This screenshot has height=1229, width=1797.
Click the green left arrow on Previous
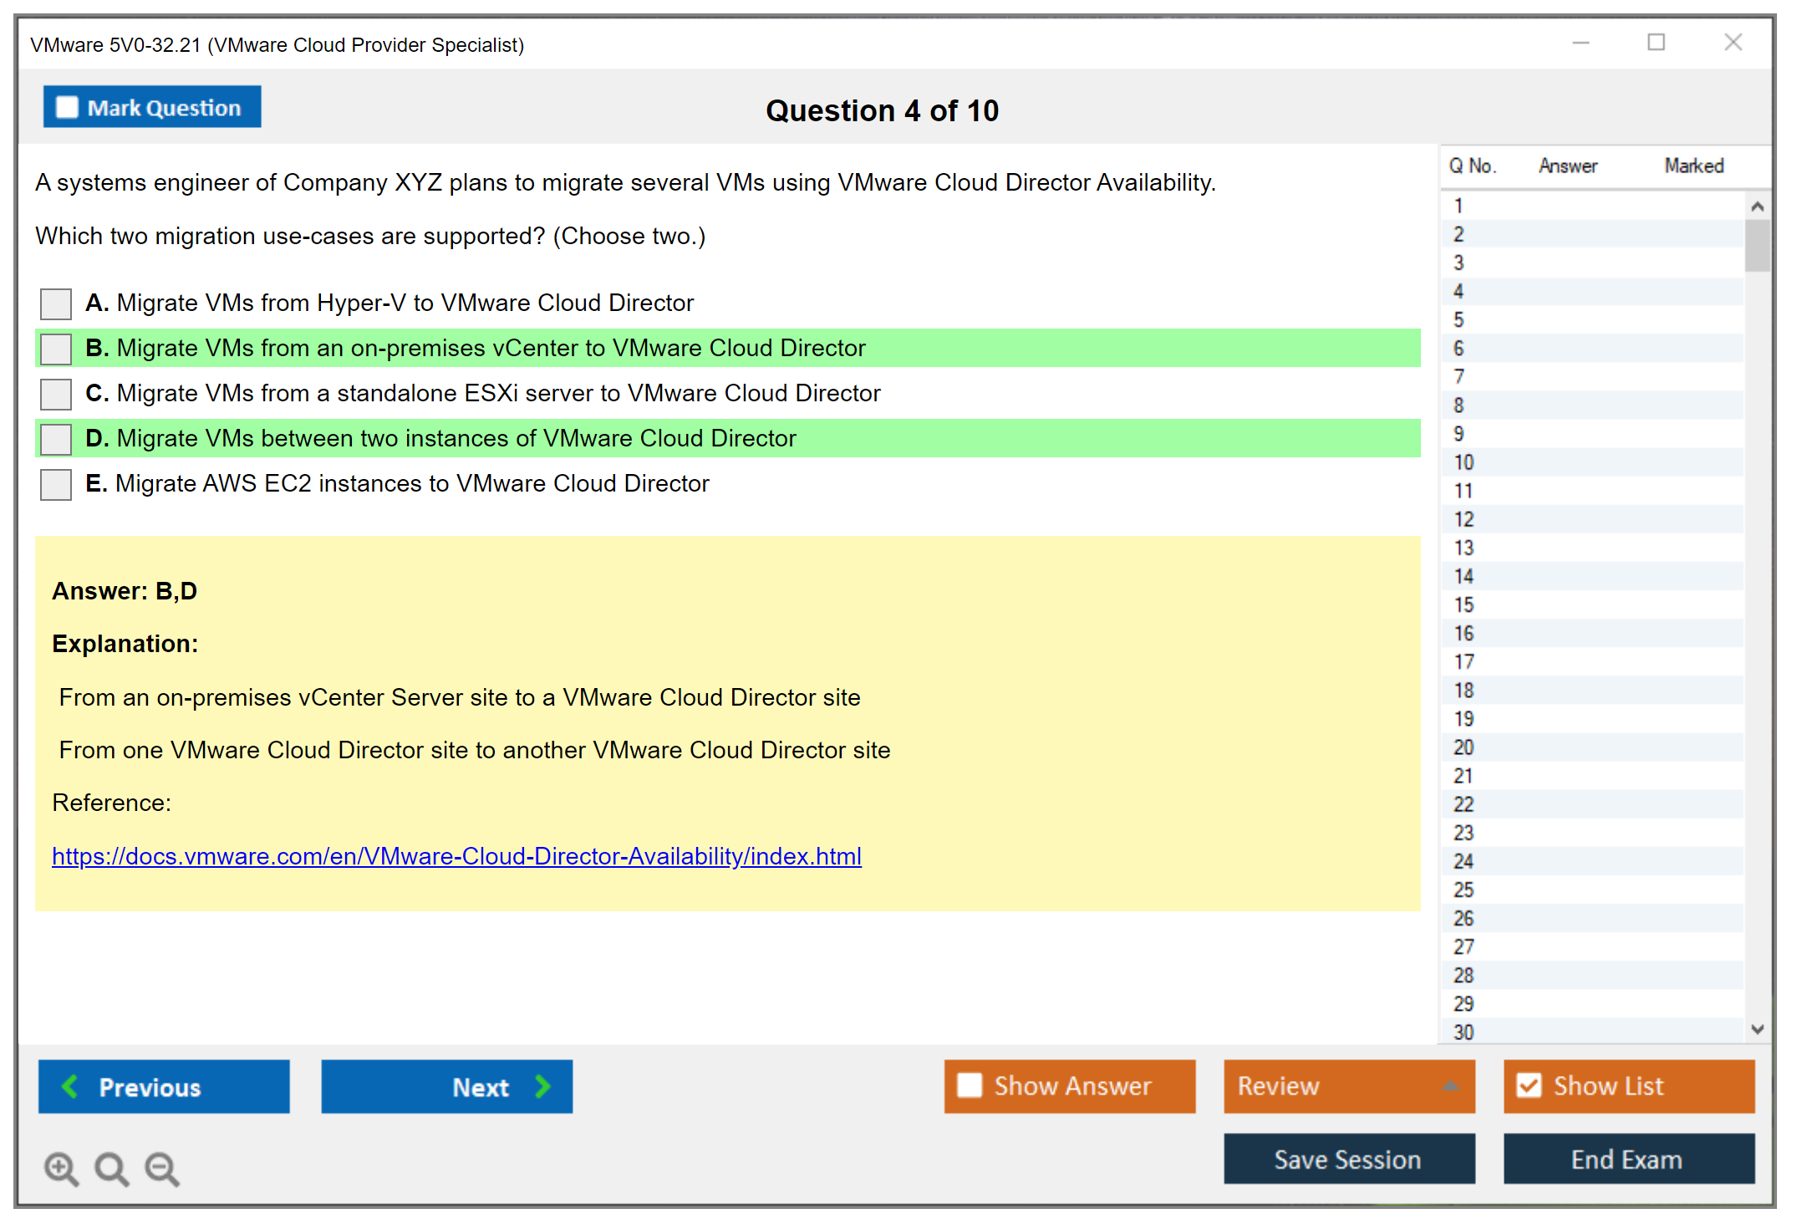pos(70,1086)
